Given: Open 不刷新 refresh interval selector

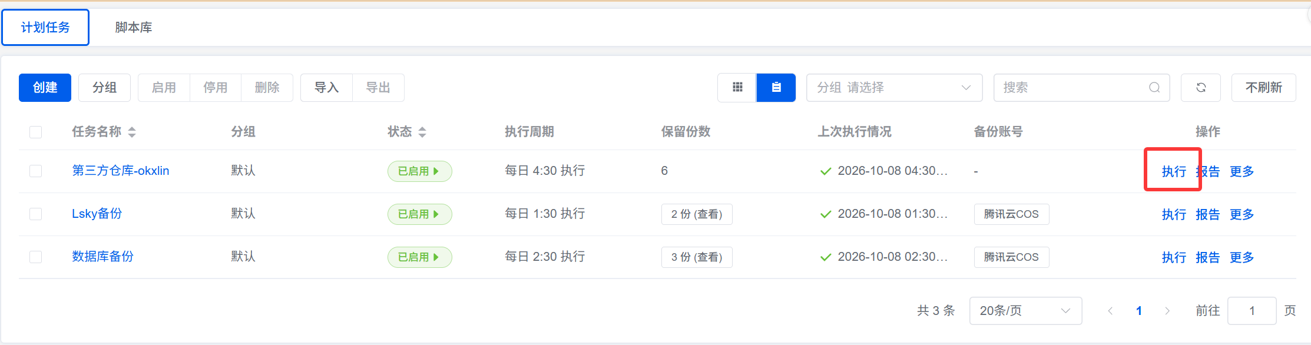Looking at the screenshot, I should 1263,88.
